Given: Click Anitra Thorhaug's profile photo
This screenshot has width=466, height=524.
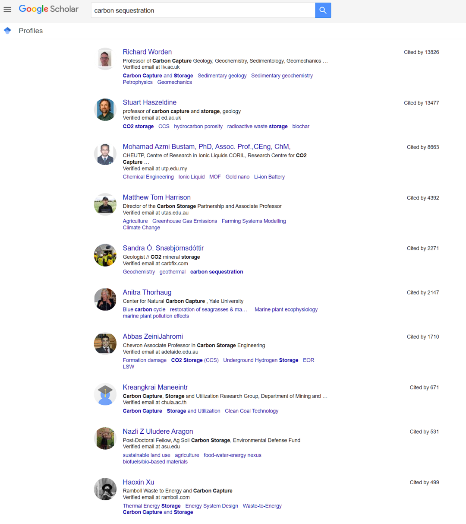Looking at the screenshot, I should pyautogui.click(x=105, y=299).
